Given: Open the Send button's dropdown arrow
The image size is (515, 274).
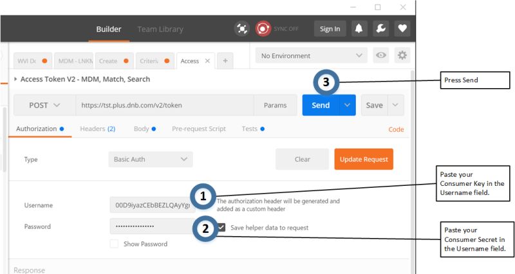Looking at the screenshot, I should point(347,105).
